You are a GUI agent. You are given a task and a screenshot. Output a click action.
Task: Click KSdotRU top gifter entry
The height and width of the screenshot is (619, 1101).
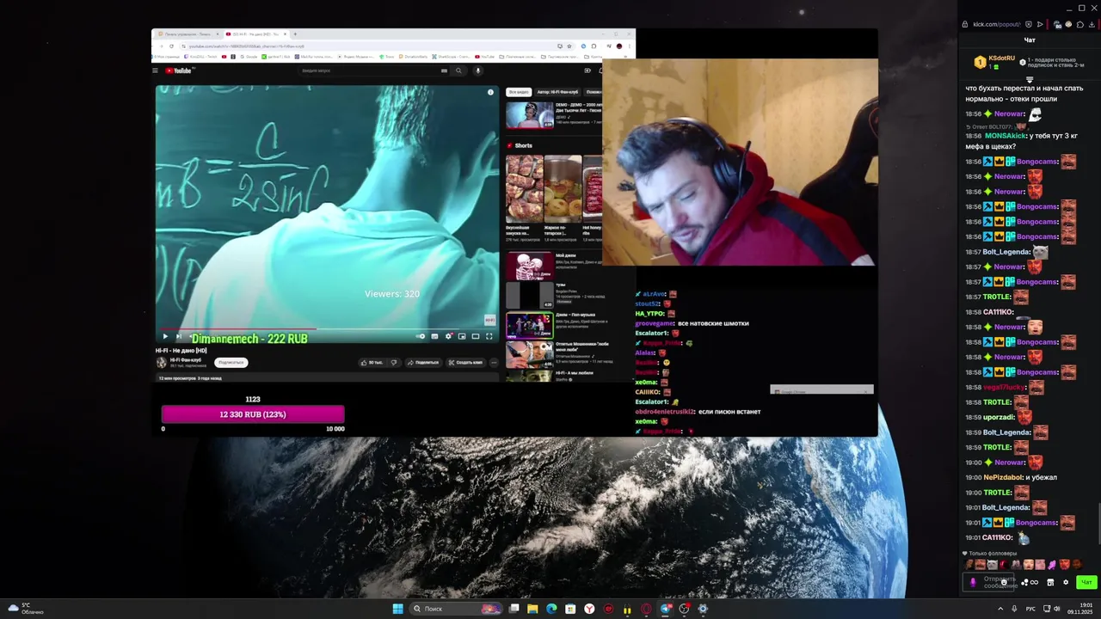click(x=995, y=61)
